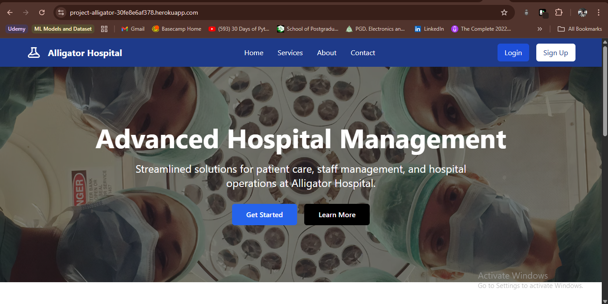The width and height of the screenshot is (608, 304).
Task: Select the Contact nav link
Action: point(363,53)
